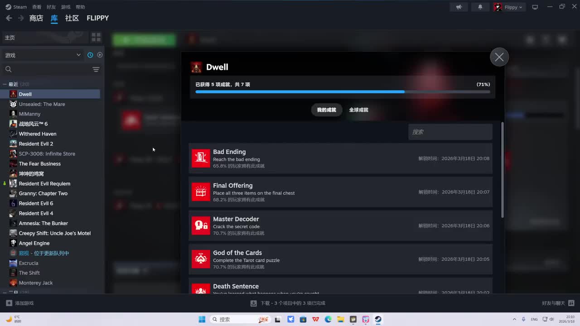Click the Resident Evil 2 game icon

point(13,144)
